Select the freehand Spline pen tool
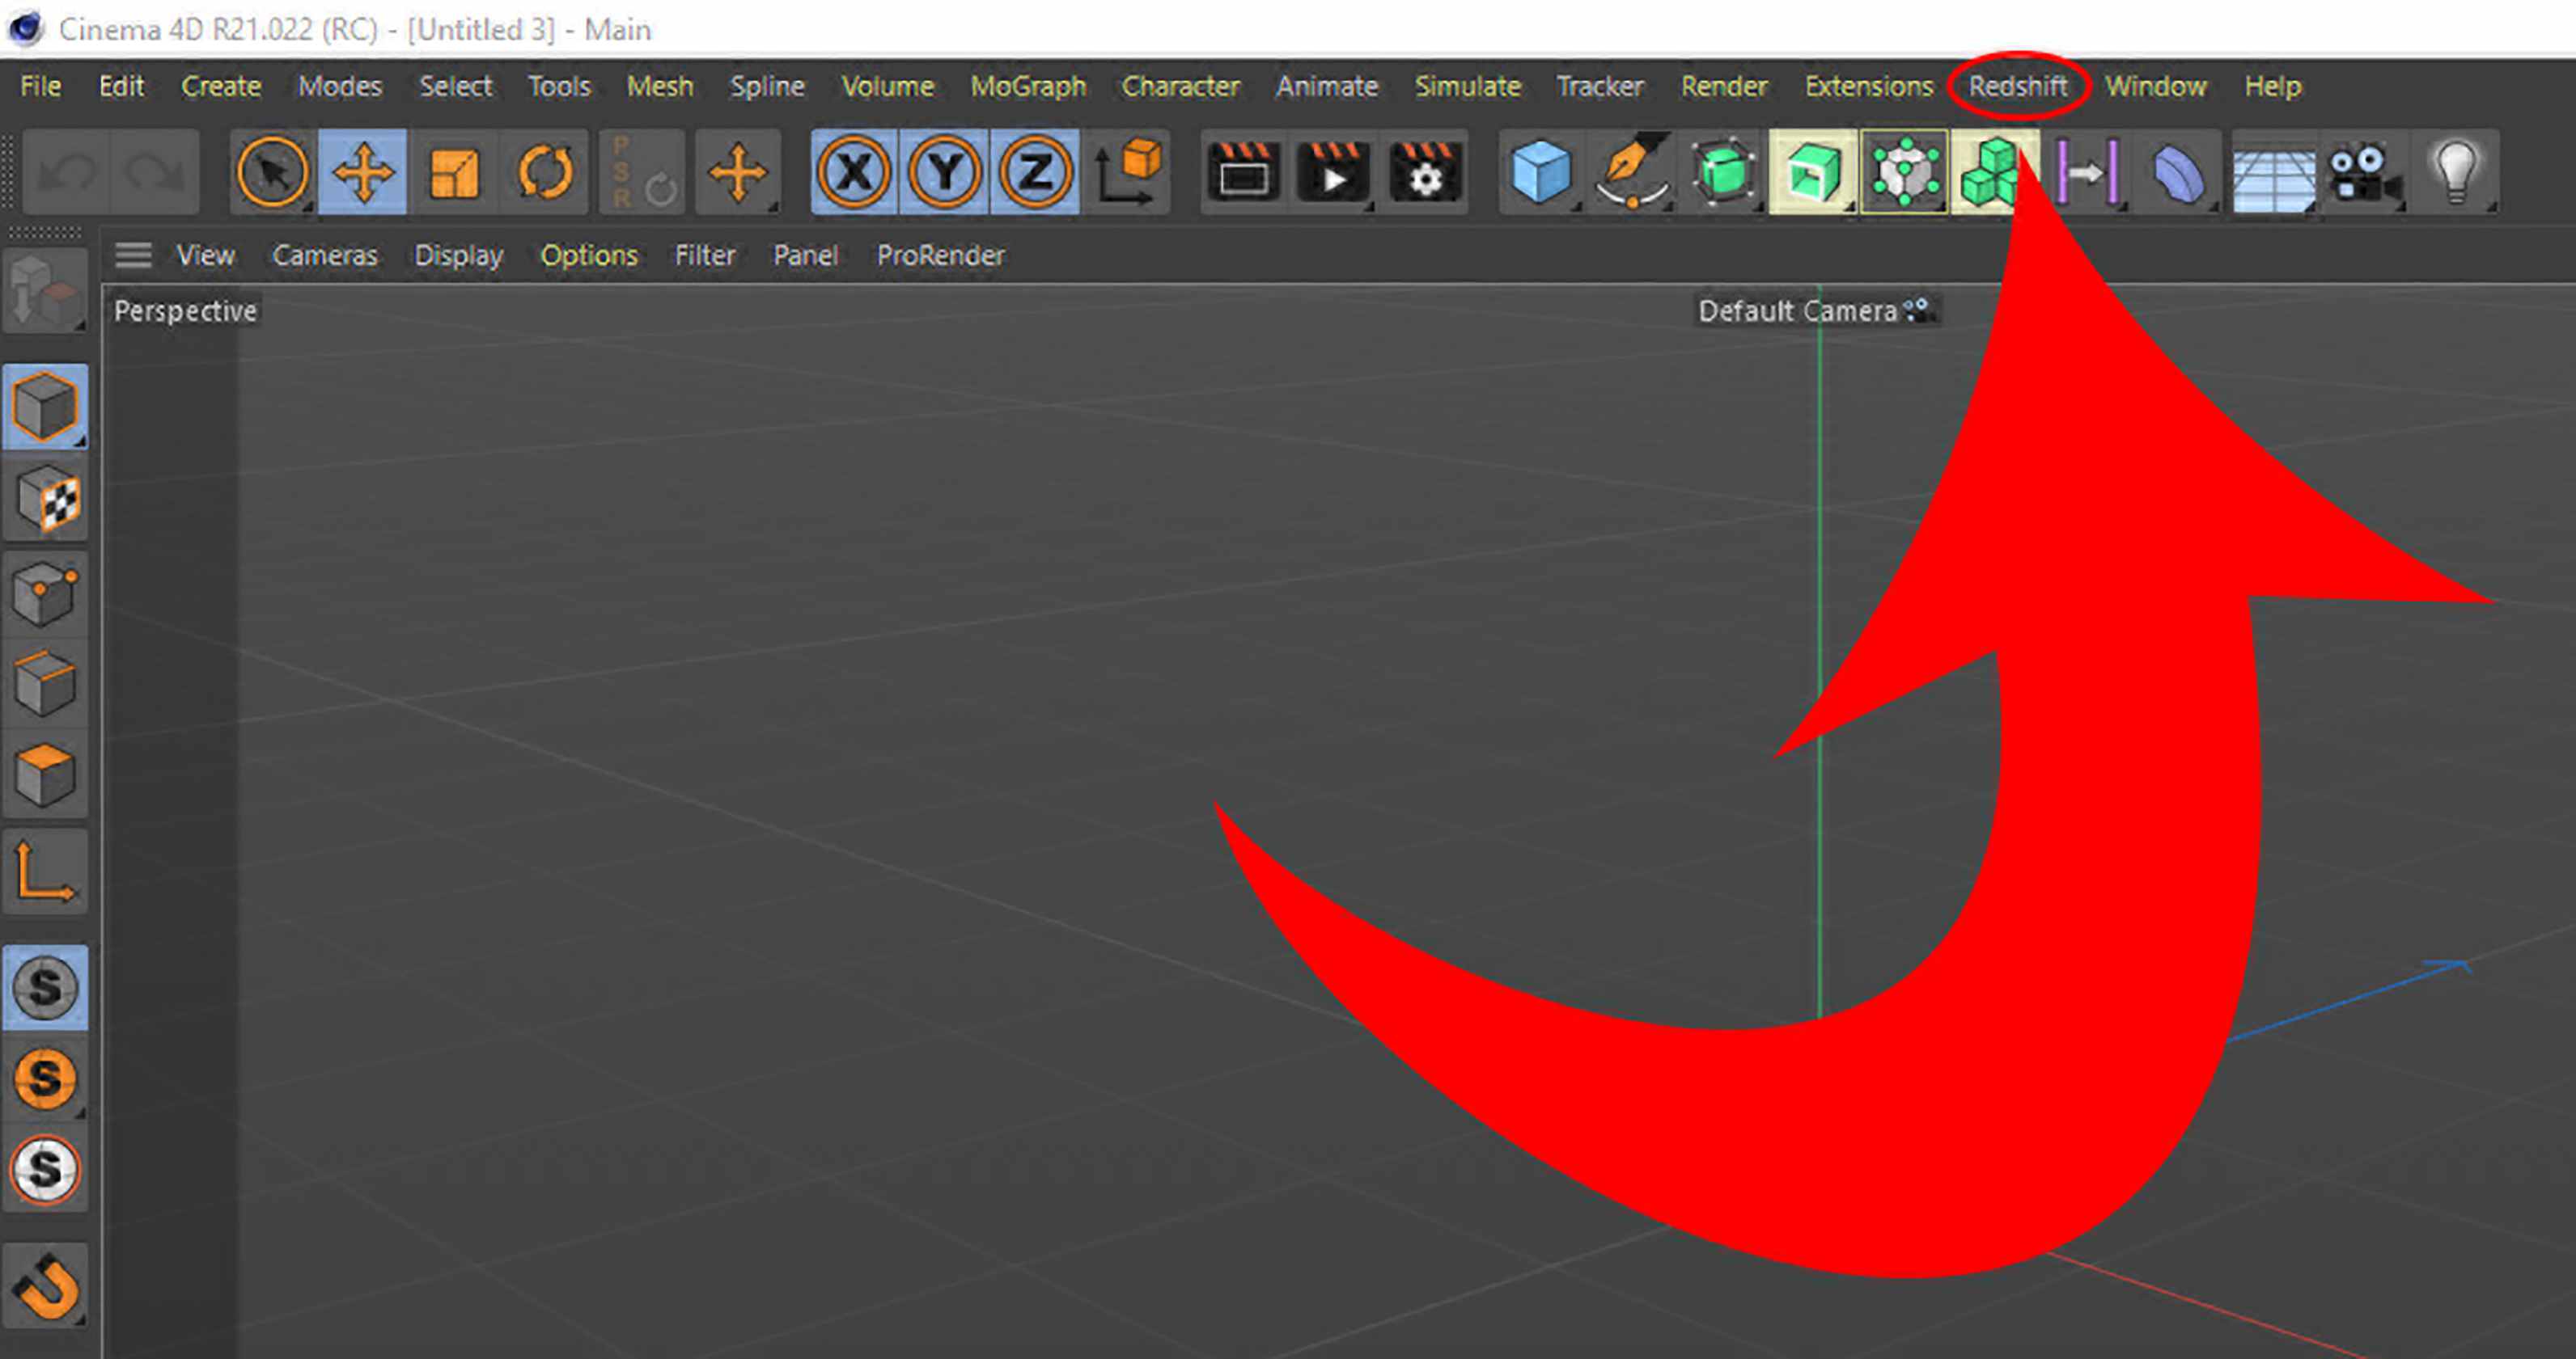This screenshot has height=1359, width=2576. coord(1630,172)
